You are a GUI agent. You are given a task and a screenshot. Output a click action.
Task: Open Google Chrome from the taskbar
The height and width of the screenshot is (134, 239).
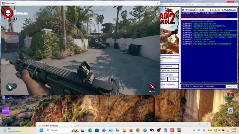(x=138, y=130)
